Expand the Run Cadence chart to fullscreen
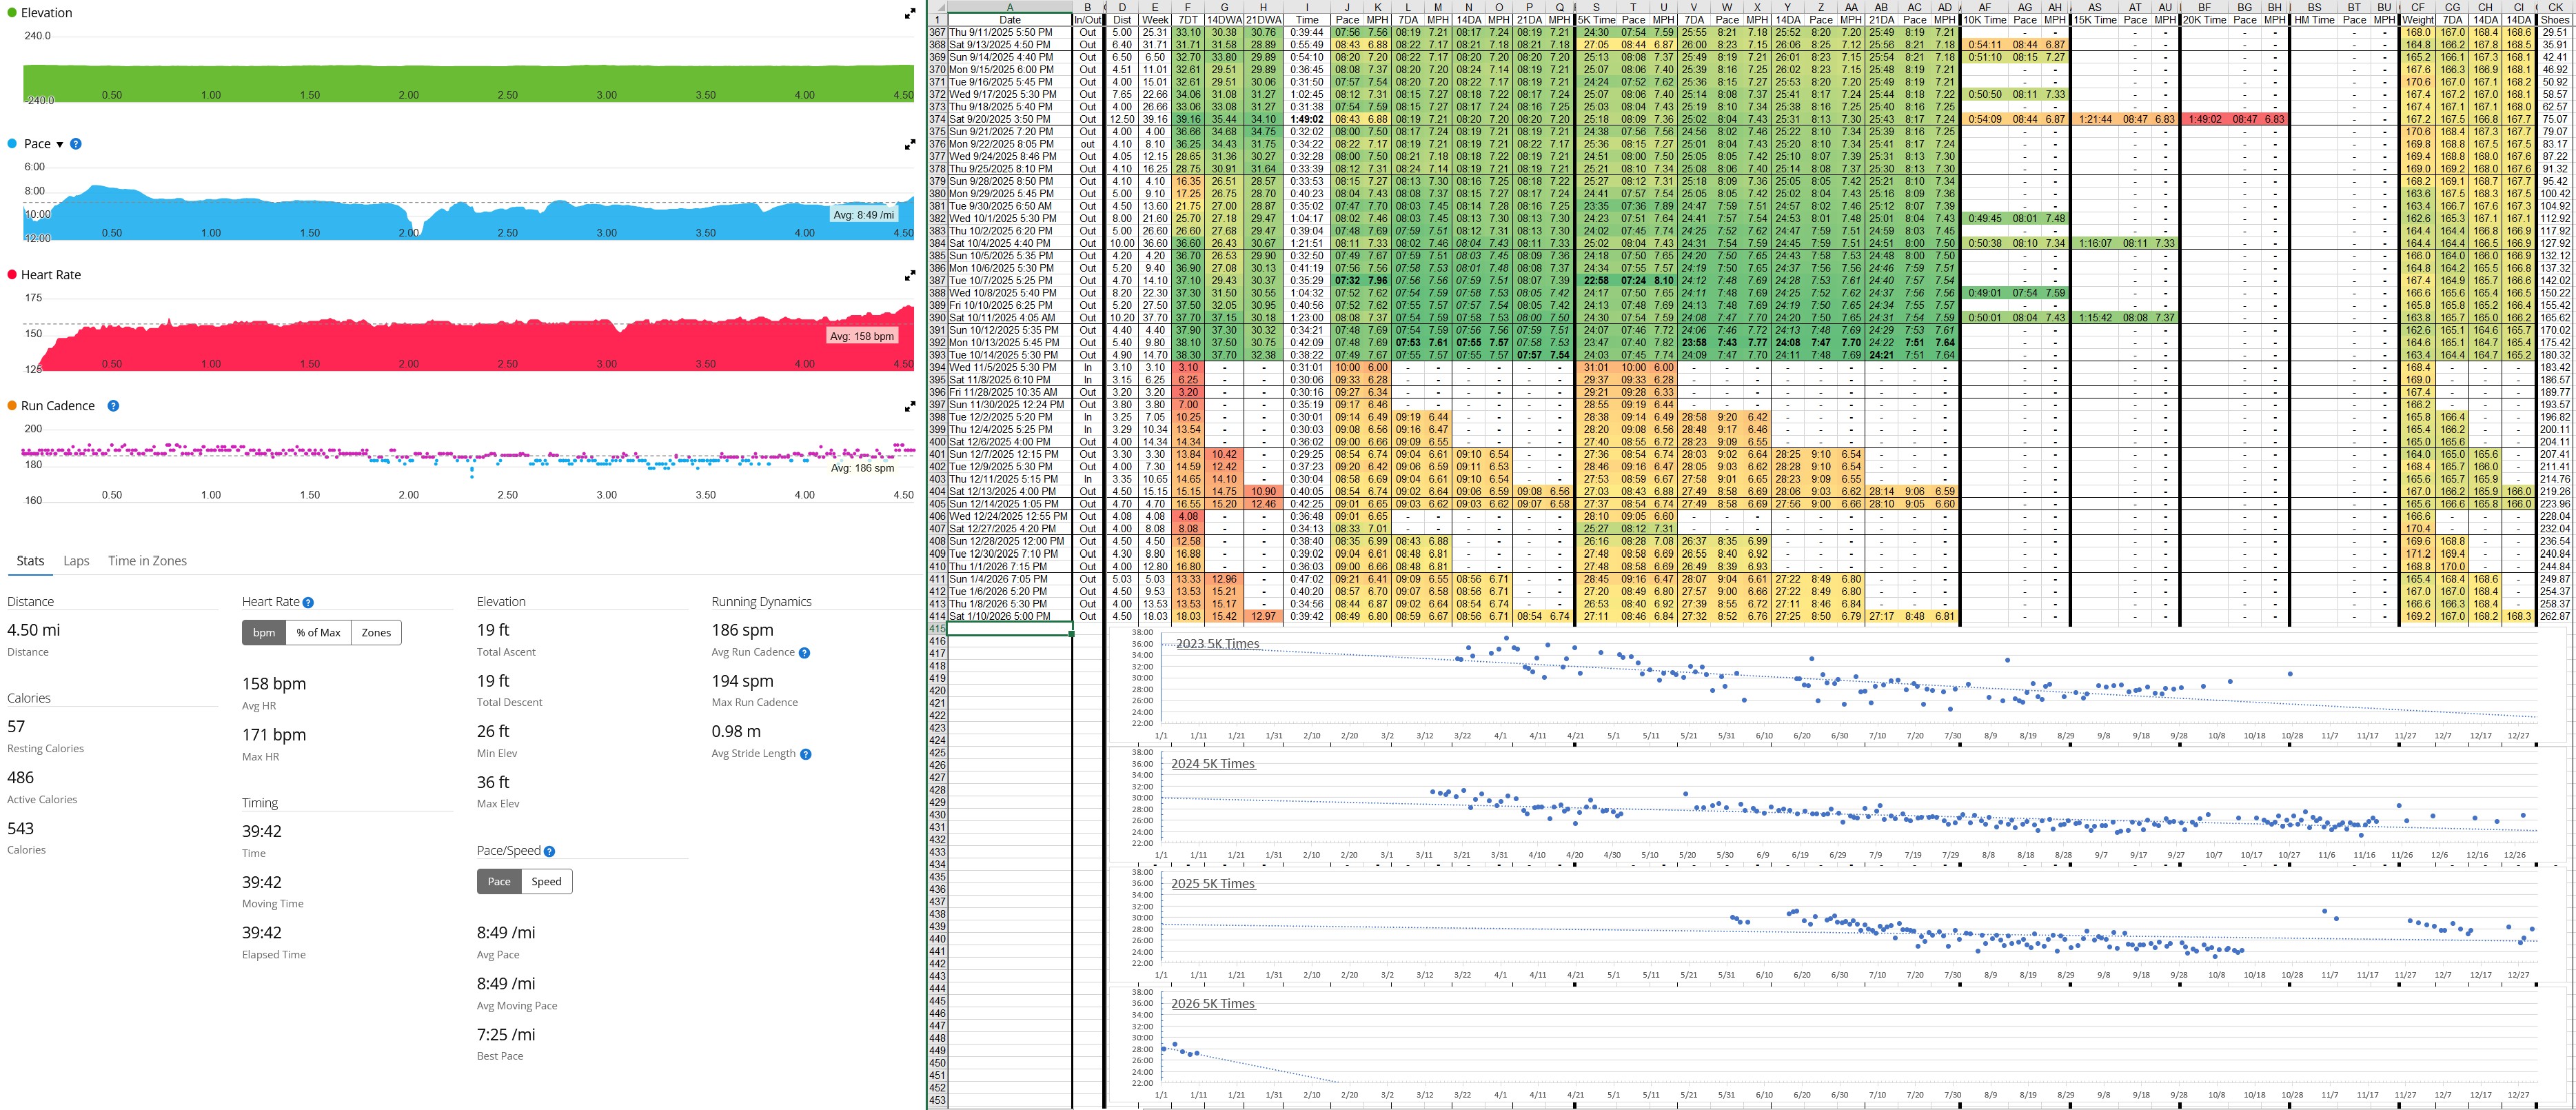 910,407
